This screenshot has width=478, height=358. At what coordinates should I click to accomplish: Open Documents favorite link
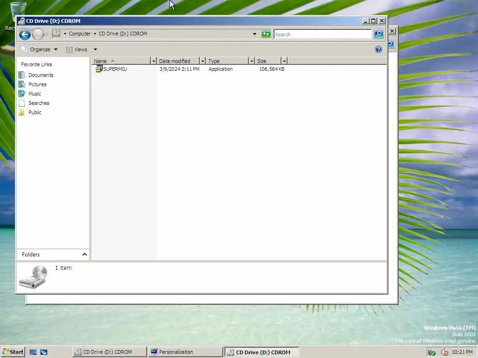coord(41,75)
